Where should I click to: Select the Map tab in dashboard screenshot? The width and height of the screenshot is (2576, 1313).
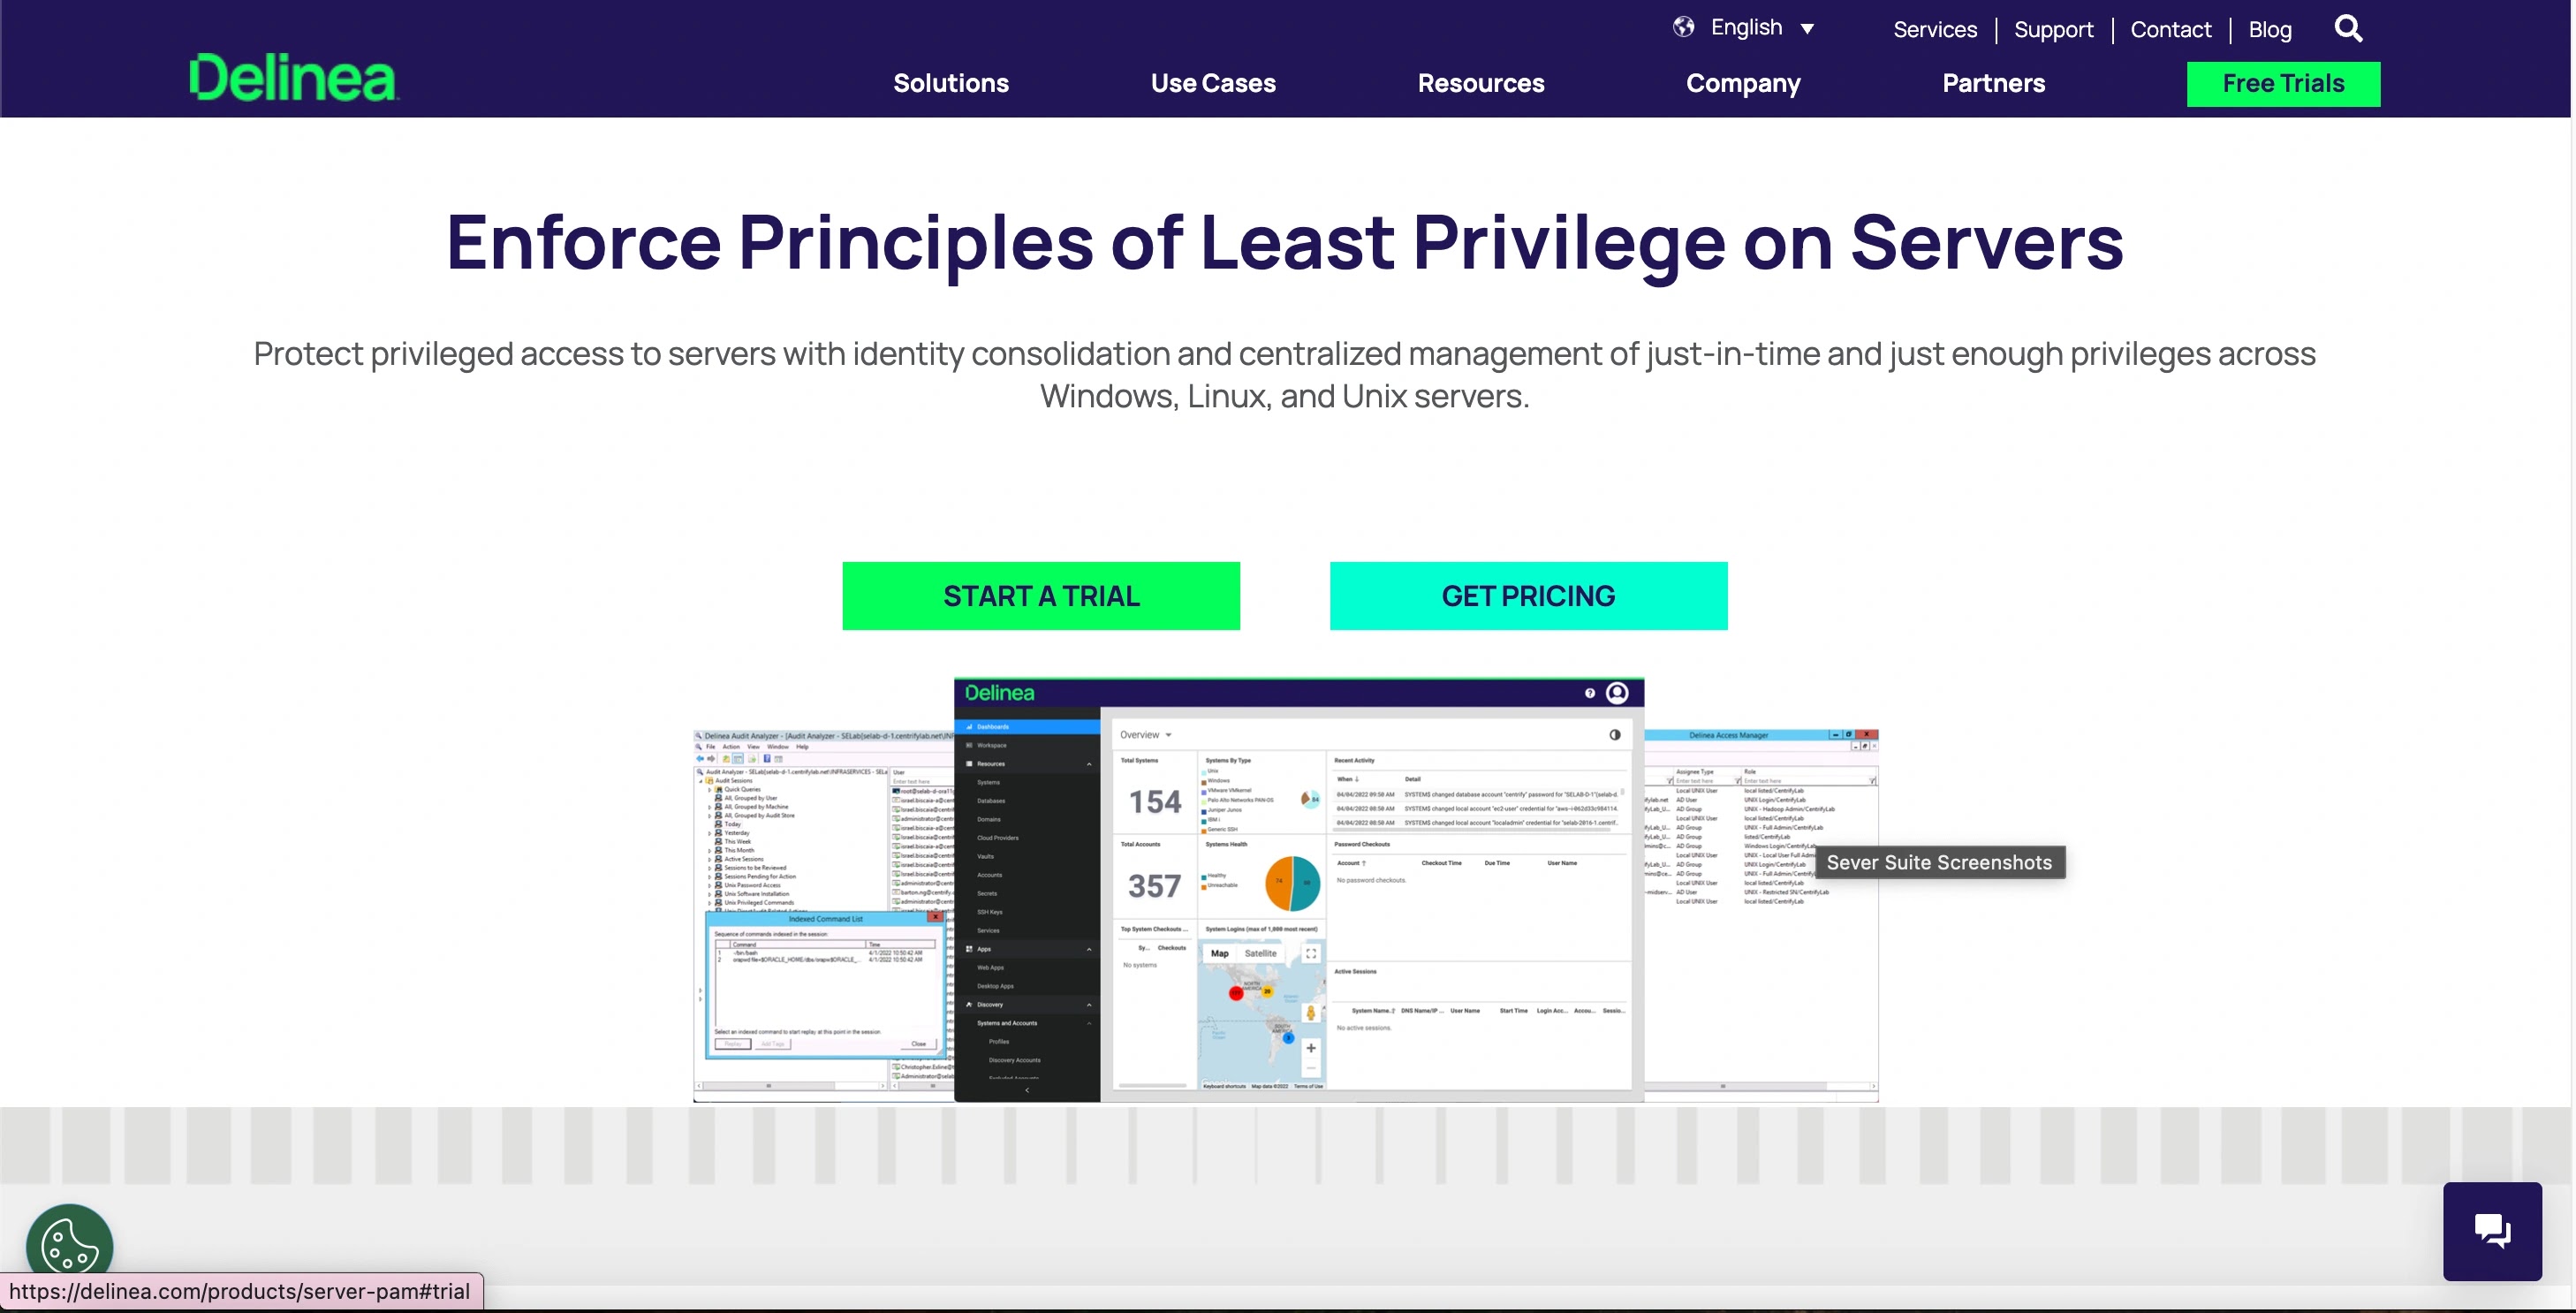coord(1220,953)
